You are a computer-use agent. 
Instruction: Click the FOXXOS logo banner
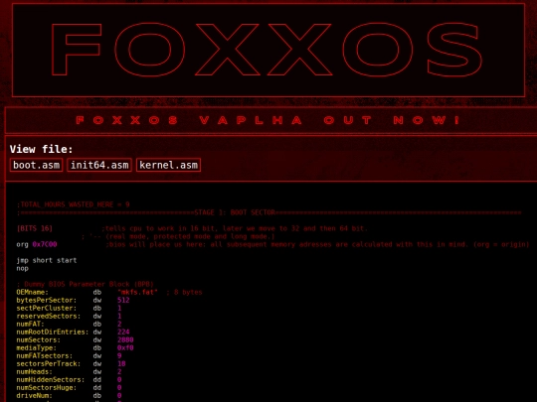tap(268, 50)
